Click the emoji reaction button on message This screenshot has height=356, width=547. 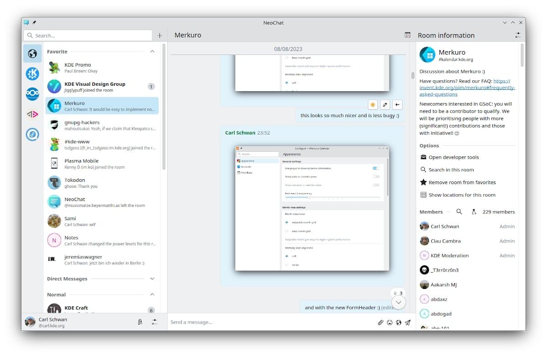[373, 105]
